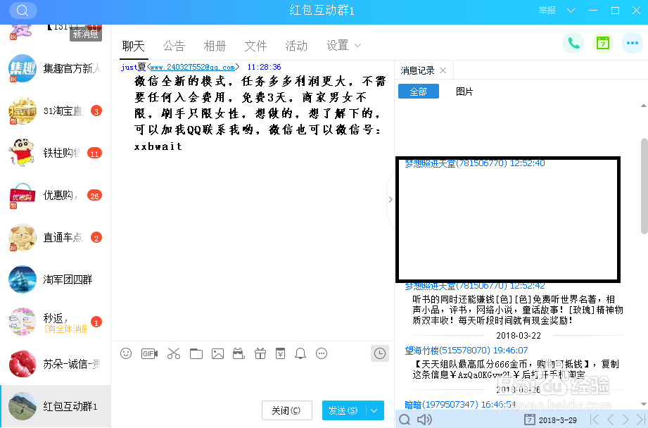Open the 31淘宝直 group chat
The height and width of the screenshot is (428, 648).
[56, 111]
